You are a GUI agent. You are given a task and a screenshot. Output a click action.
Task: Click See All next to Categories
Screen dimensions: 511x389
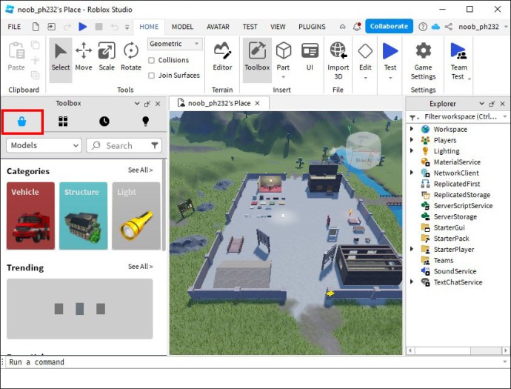[x=140, y=170]
